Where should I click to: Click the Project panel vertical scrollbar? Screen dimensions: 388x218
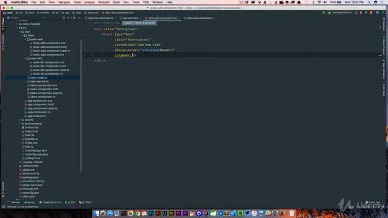coord(81,105)
